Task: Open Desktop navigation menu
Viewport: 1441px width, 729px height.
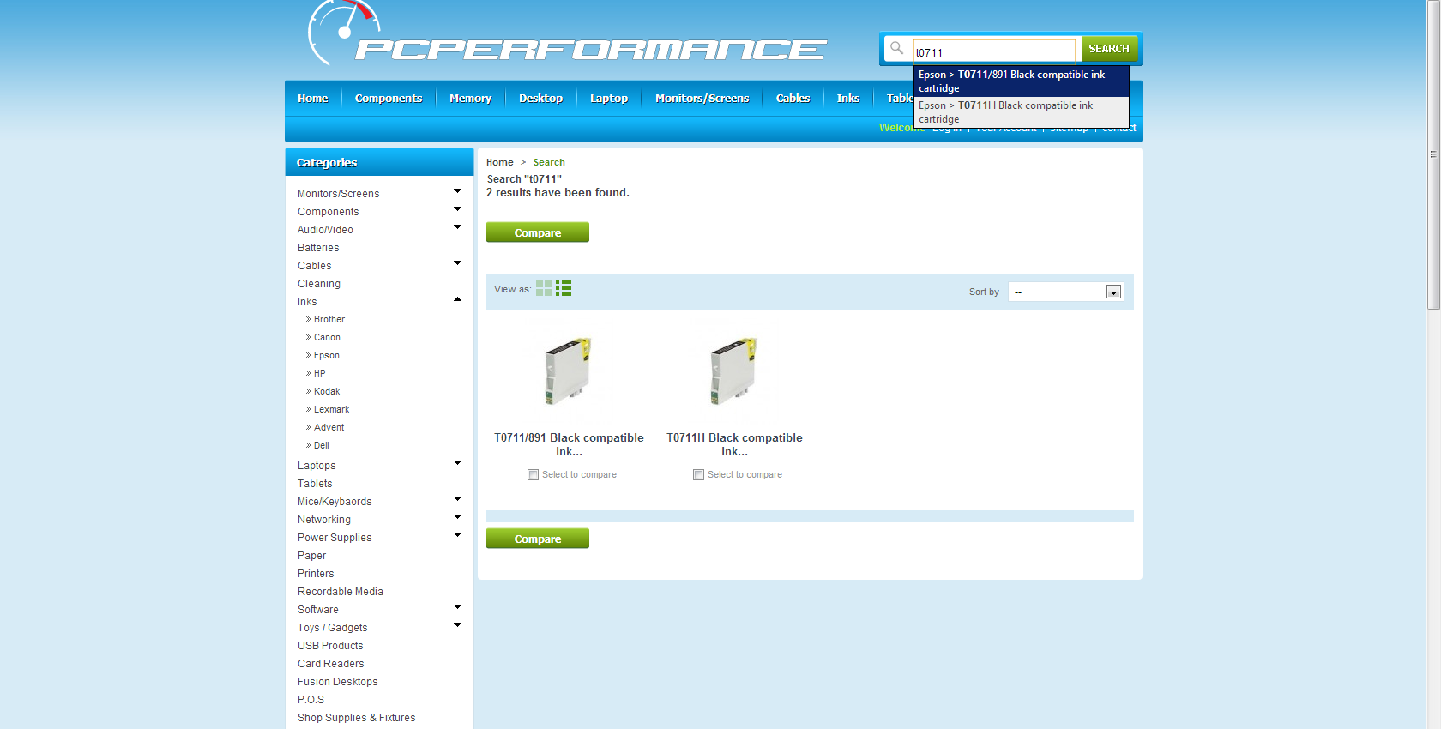Action: (541, 99)
